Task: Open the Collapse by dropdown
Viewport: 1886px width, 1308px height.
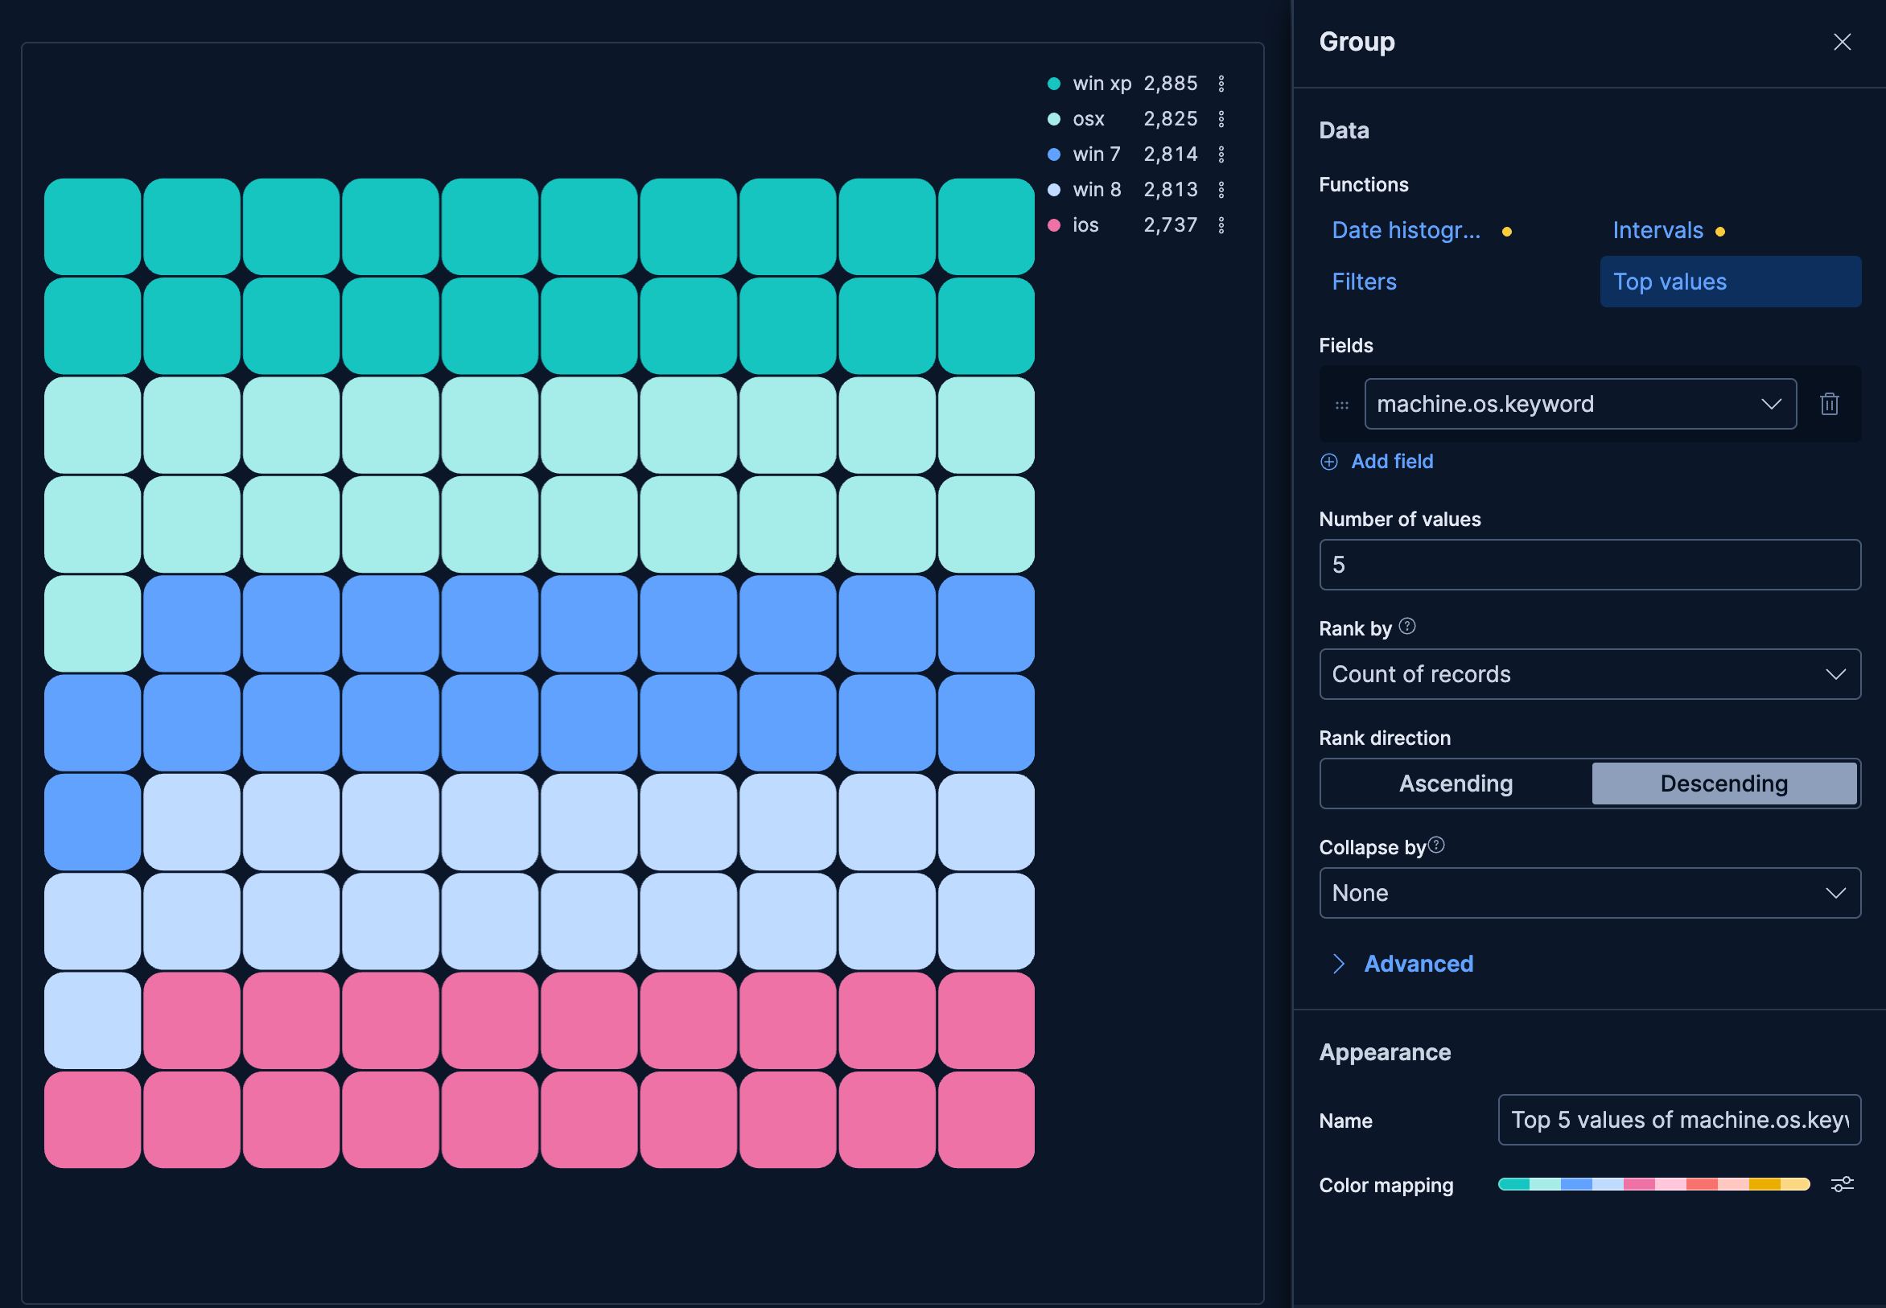Action: pyautogui.click(x=1589, y=892)
